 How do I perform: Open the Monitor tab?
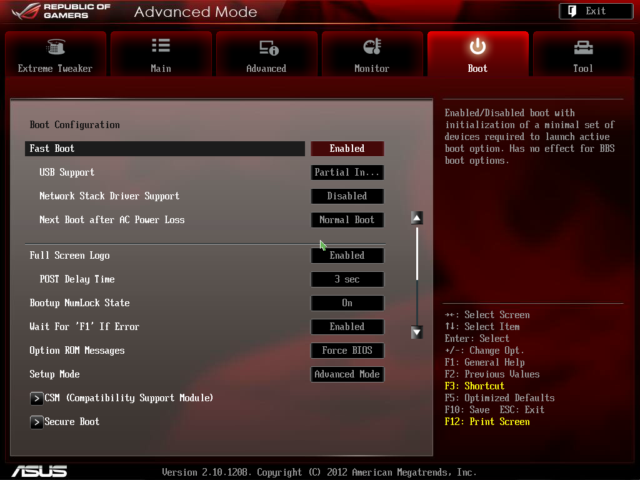pos(372,54)
